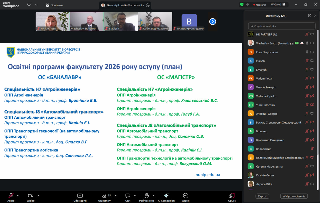The image size is (320, 203).
Task: Click the Zaproś invite button
Action: tap(262, 196)
